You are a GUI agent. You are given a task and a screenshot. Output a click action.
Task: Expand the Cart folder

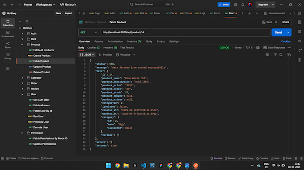coord(22,39)
